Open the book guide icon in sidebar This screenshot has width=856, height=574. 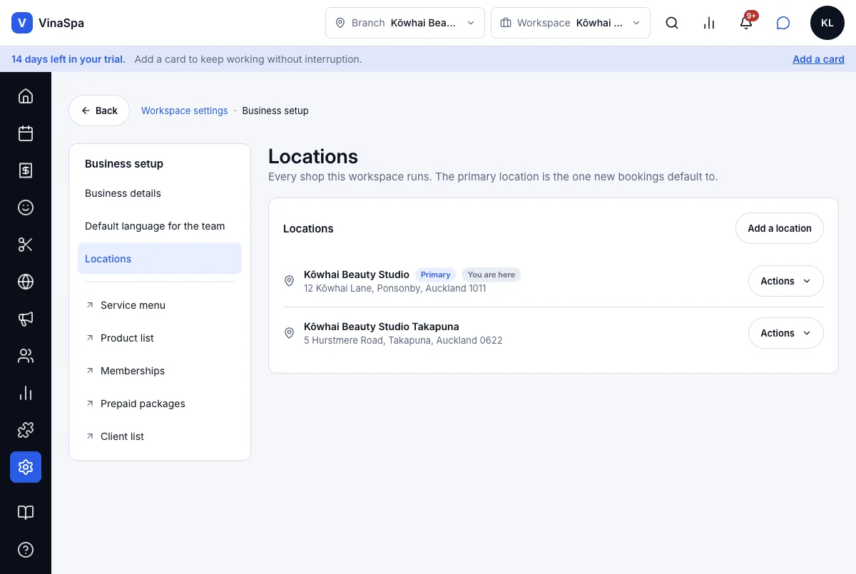click(x=26, y=513)
